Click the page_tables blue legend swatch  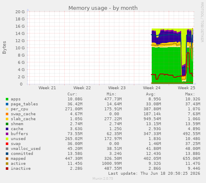tap(7, 104)
